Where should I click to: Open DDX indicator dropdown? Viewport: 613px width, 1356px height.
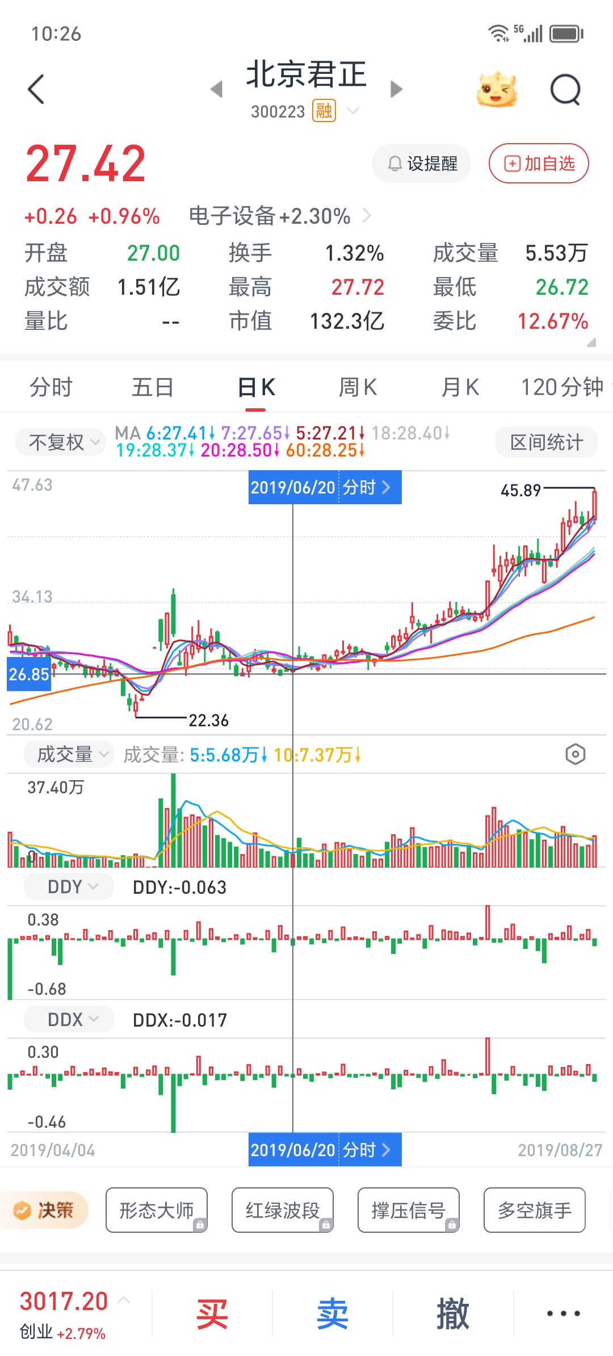pyautogui.click(x=69, y=1020)
